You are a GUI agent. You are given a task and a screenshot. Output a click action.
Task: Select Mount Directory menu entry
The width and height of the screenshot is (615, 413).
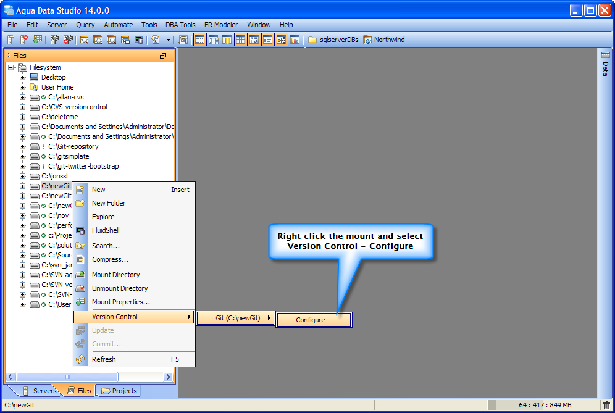click(x=134, y=275)
